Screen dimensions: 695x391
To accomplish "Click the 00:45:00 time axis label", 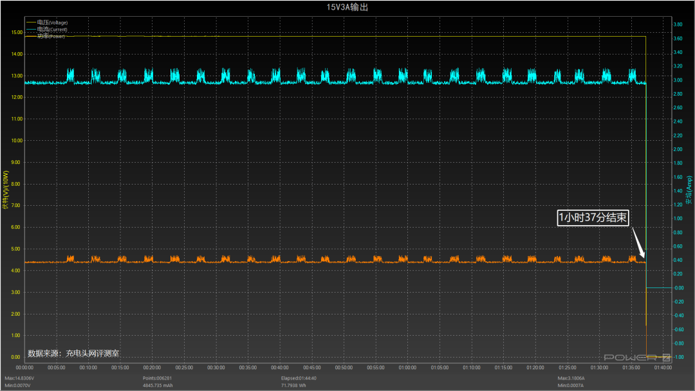I will 312,368.
